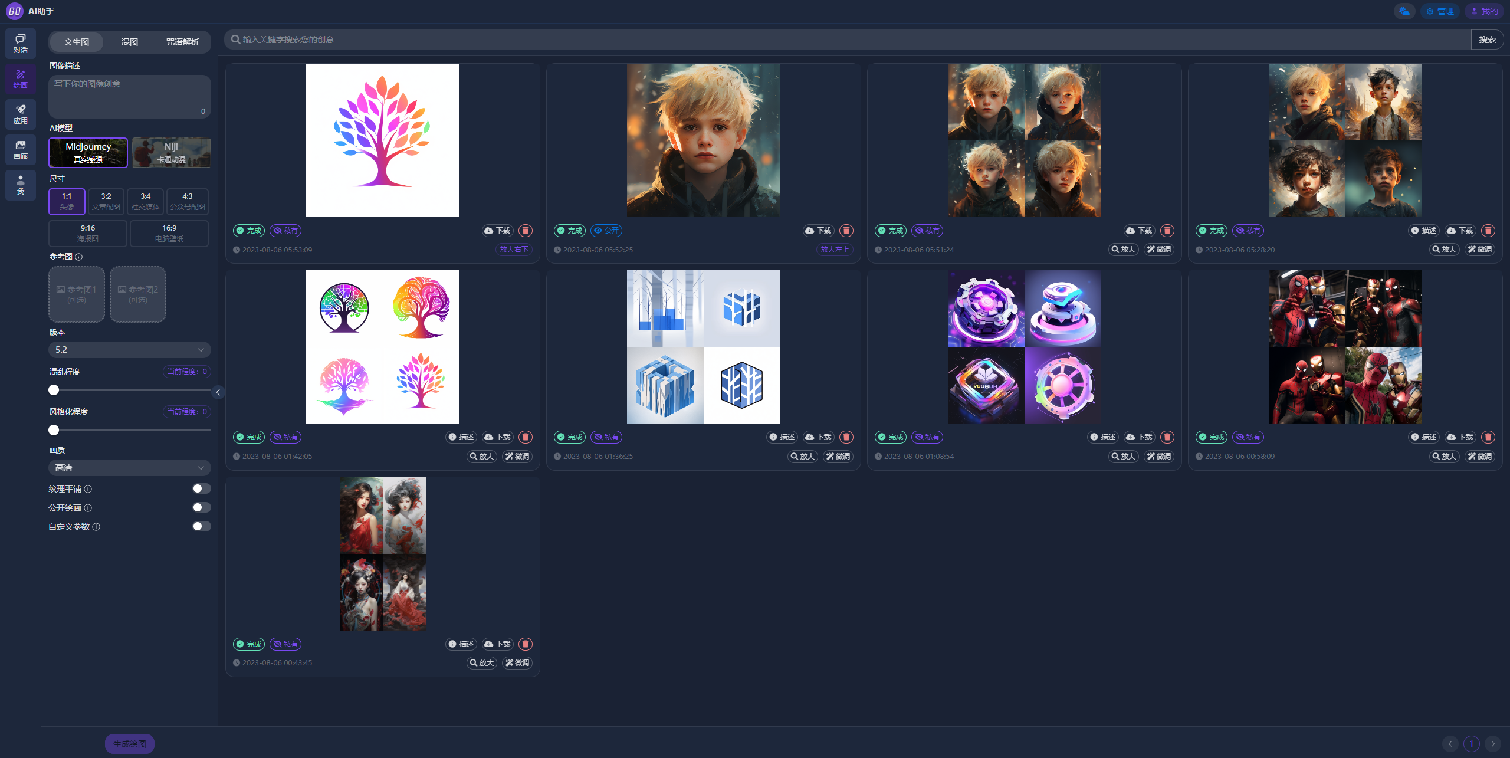Click the 参考图 info icon
The height and width of the screenshot is (758, 1510).
79,257
